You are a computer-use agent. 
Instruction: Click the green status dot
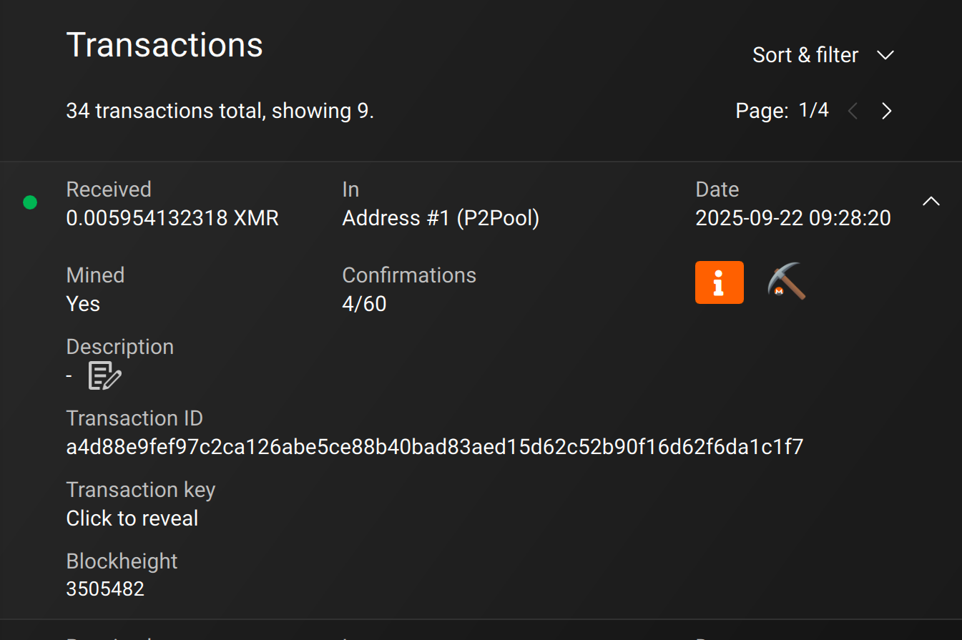coord(30,202)
